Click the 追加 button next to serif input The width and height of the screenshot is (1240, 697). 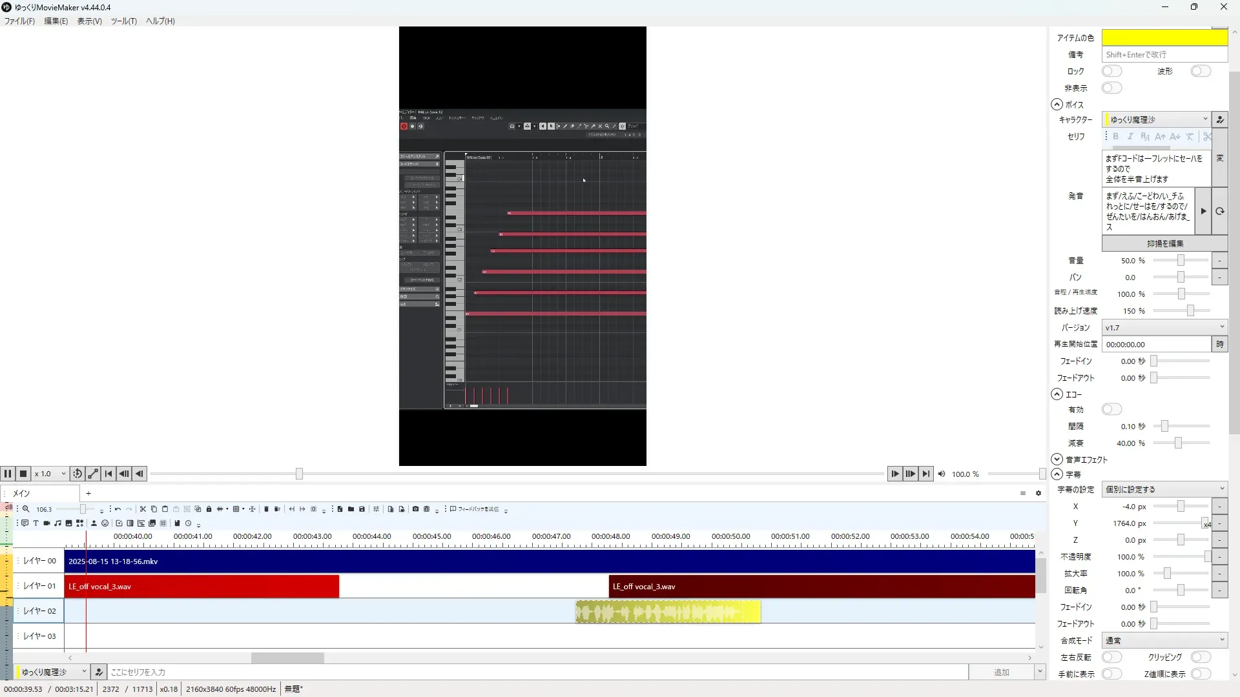[1001, 672]
